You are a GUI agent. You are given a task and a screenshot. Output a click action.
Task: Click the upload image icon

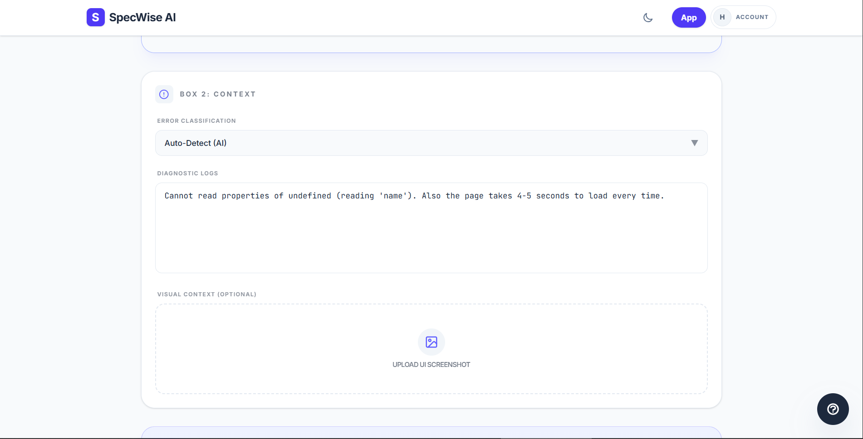point(431,342)
